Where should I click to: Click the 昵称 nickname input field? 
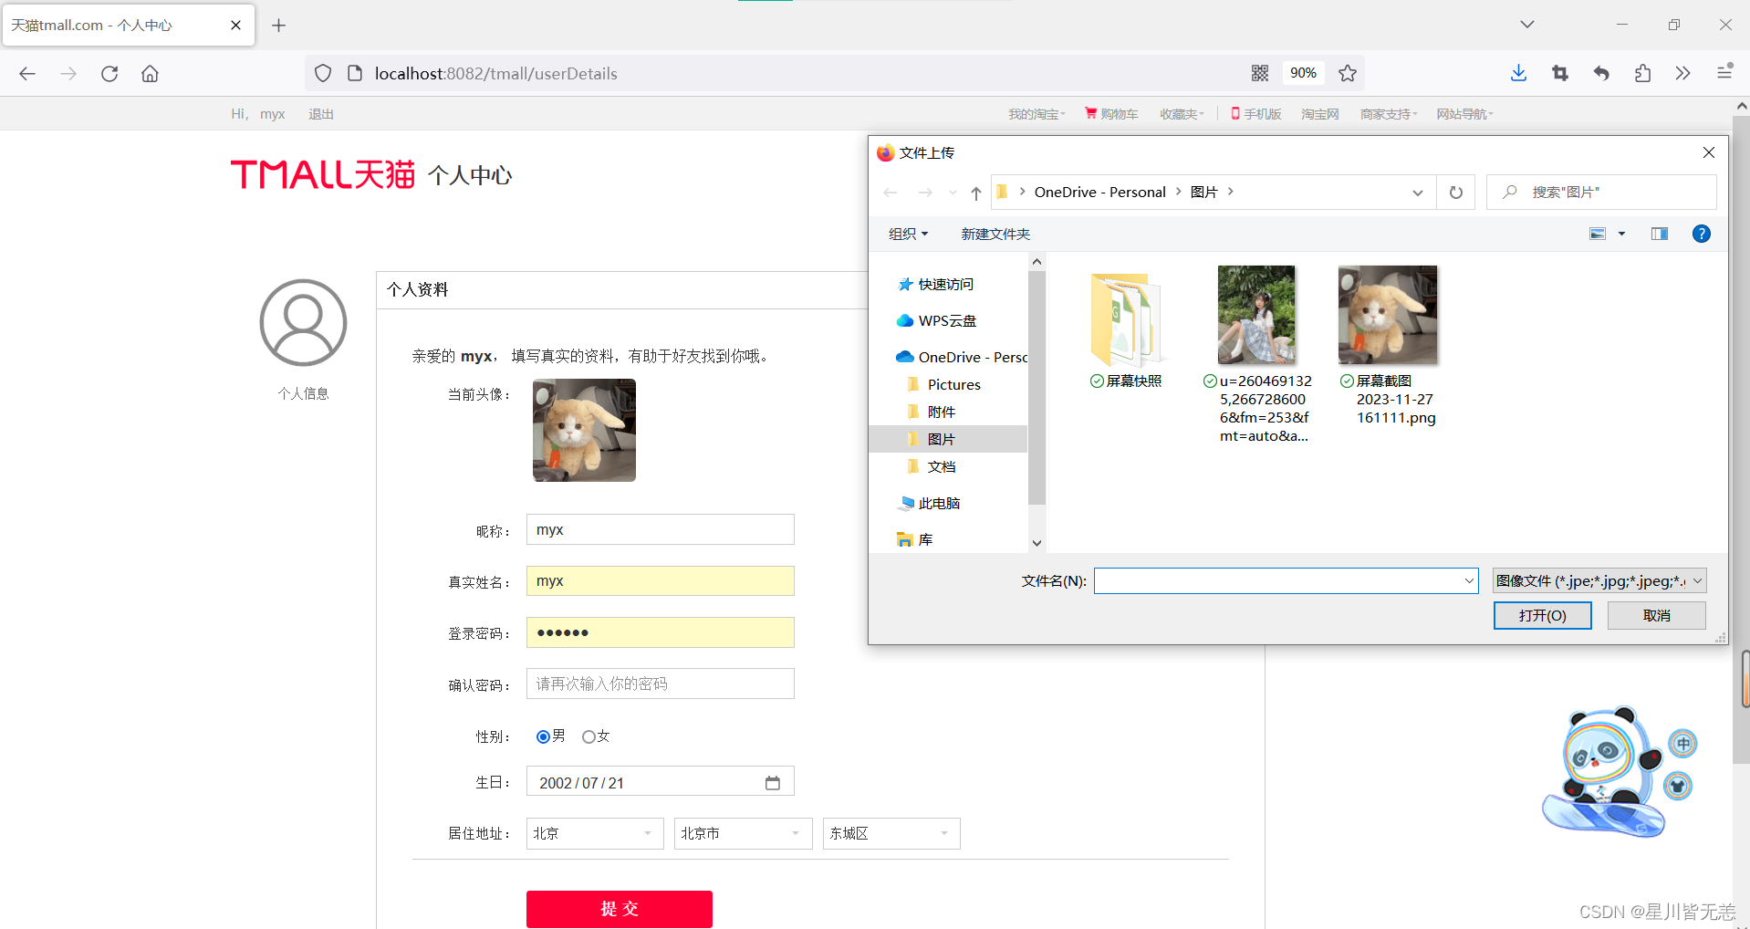661,529
